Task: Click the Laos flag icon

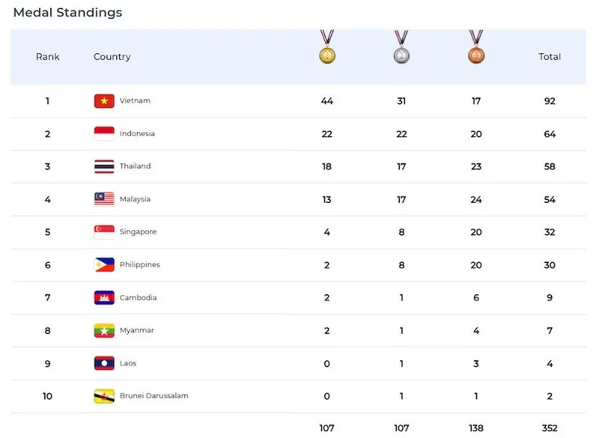Action: [x=104, y=363]
